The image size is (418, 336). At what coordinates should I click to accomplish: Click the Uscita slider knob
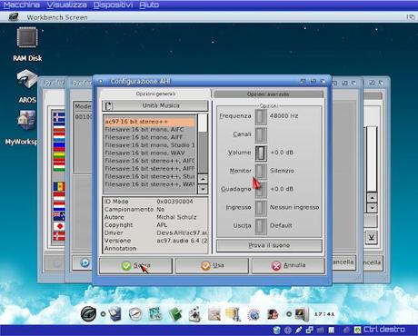[x=261, y=226]
